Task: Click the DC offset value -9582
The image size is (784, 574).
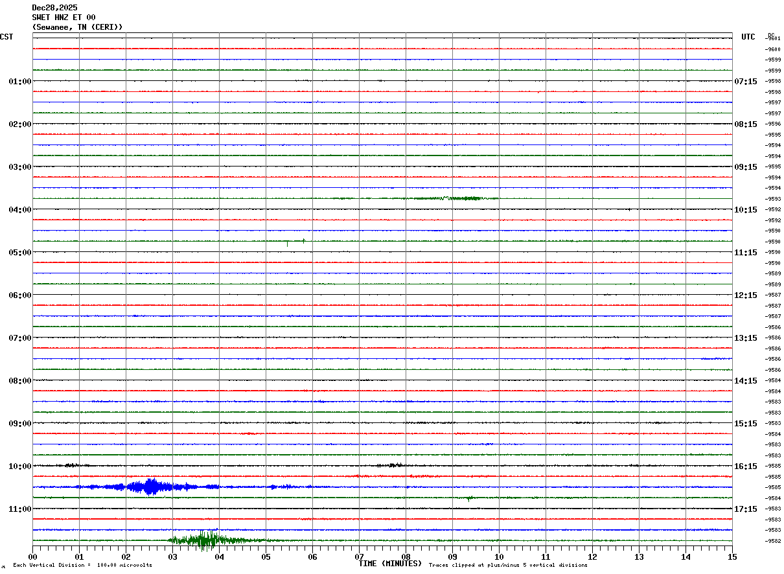Action: (x=773, y=540)
